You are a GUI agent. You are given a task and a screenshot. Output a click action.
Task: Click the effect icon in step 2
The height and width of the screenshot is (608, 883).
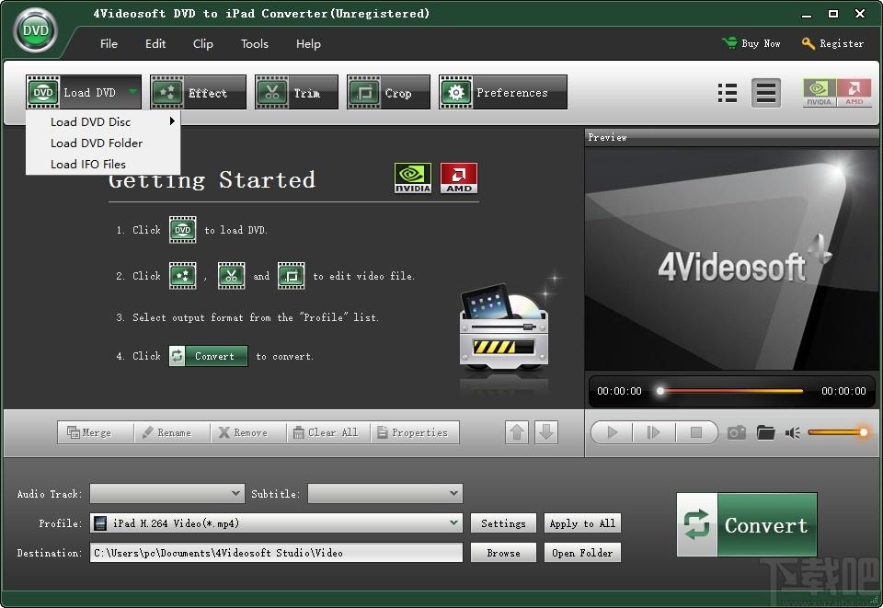182,276
